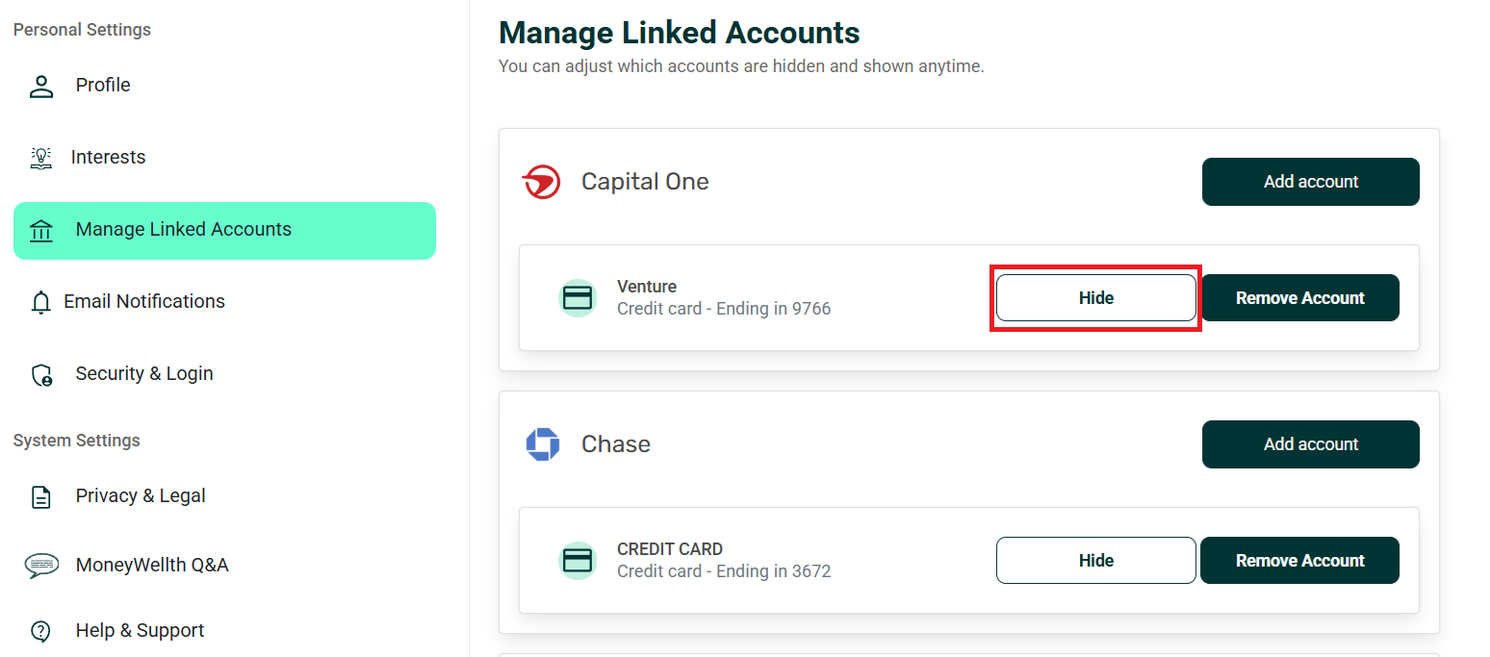This screenshot has height=657, width=1490.
Task: Add an account under Chase
Action: pyautogui.click(x=1310, y=444)
